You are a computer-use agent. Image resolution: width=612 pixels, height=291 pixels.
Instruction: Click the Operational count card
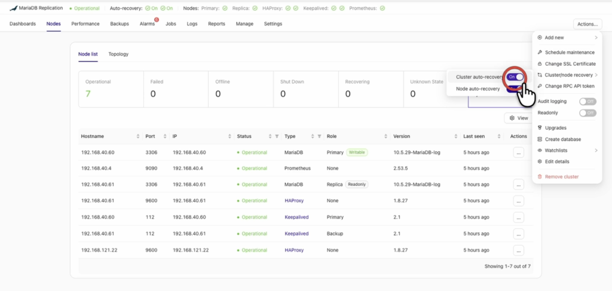(111, 89)
